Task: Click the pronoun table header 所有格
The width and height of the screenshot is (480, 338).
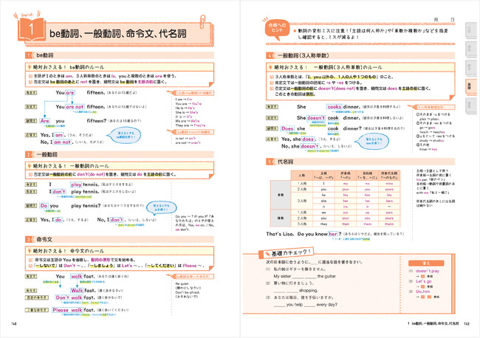Action: [x=346, y=175]
